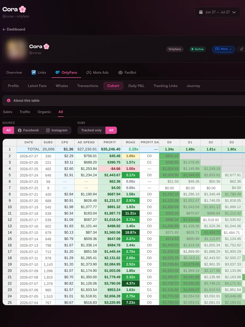Switch to the Profile sub-tab

(x=13, y=86)
